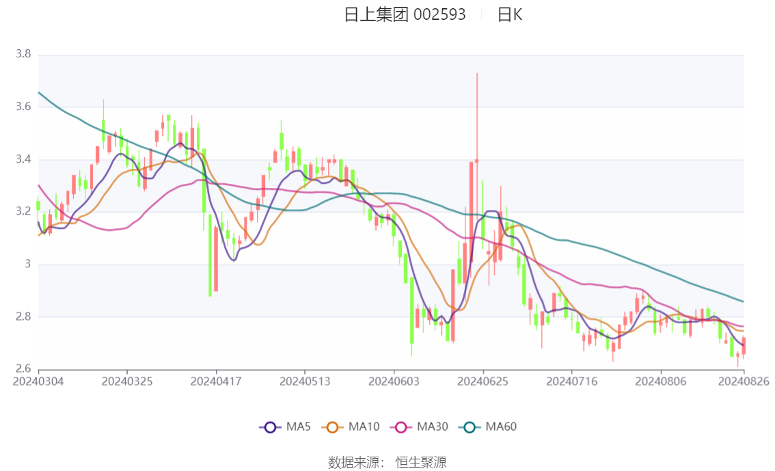This screenshot has width=775, height=471.
Task: Click the y-axis value 3.6
Action: (23, 106)
